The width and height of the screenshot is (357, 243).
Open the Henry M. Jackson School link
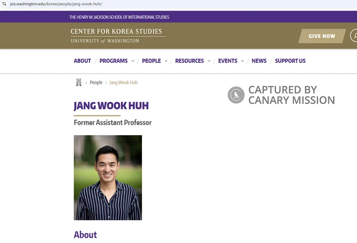point(119,17)
